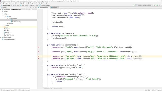Open the Tools menu
This screenshot has width=162, height=91.
36,3
